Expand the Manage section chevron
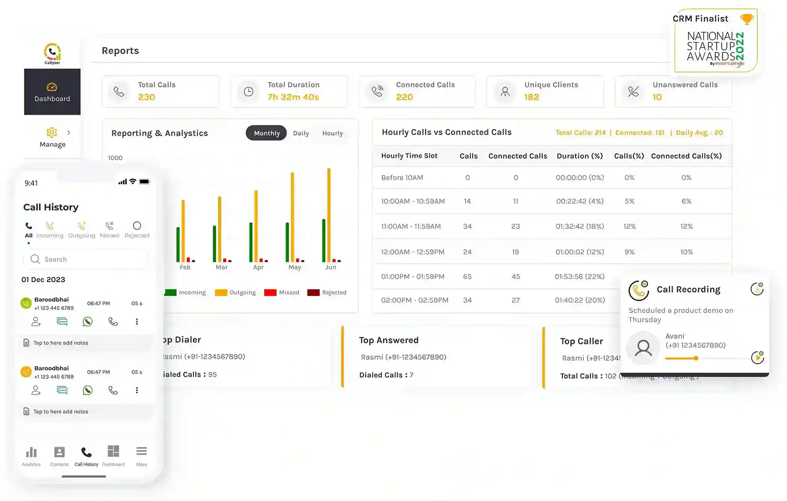This screenshot has width=787, height=501. coord(69,132)
